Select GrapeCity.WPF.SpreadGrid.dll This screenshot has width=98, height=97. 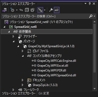pos(57,75)
